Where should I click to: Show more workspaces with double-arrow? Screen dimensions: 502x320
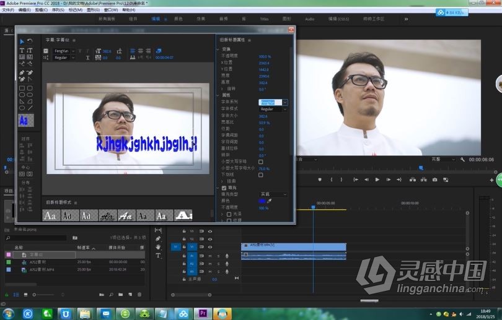point(406,19)
